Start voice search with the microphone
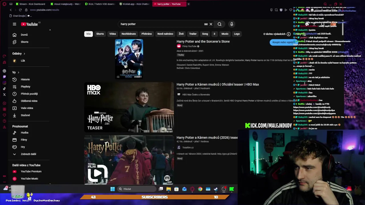This screenshot has height=205, width=365. coord(232,24)
